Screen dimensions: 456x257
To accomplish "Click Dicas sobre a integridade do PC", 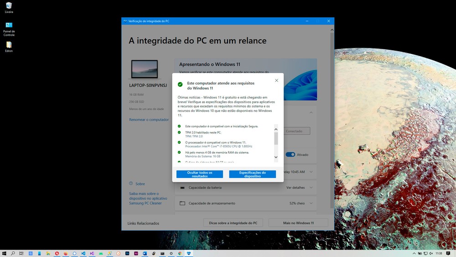I will pyautogui.click(x=233, y=223).
